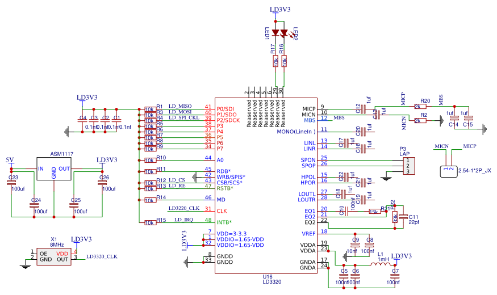Viewport: 497px width, 295px height.
Task: Select capacitor C12 on MICP line
Action: tap(364, 109)
